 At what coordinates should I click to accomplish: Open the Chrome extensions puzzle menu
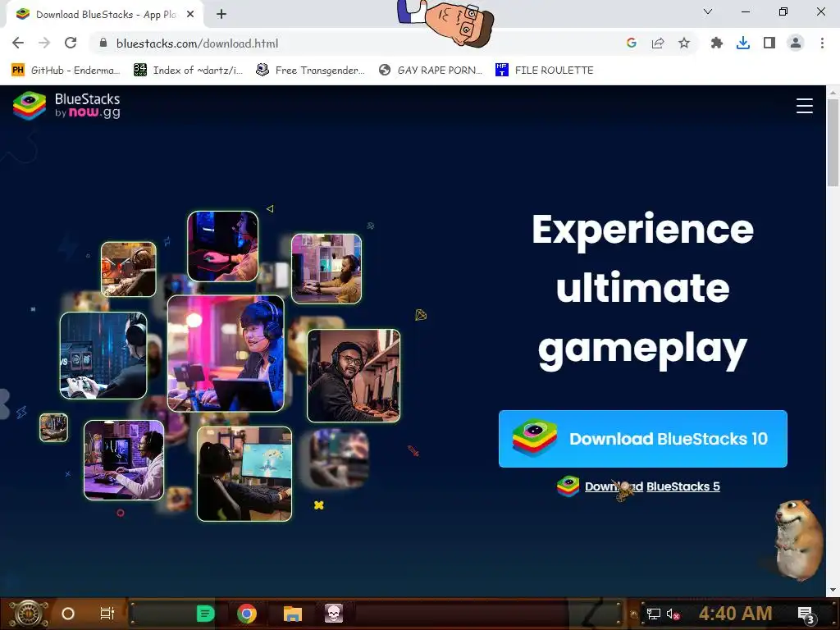(717, 43)
